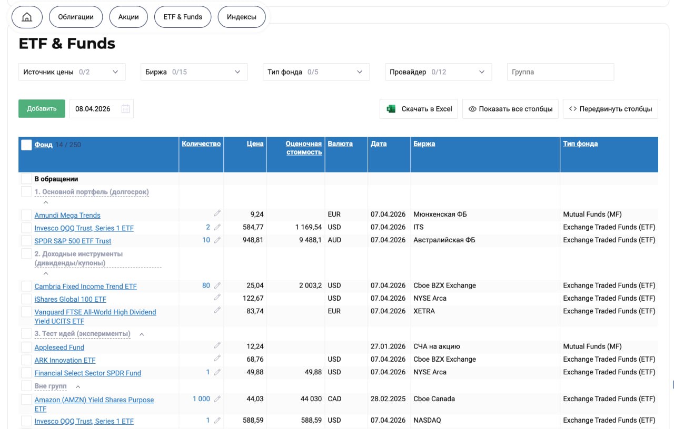Check the box beside iShares Global 100 ETF
Screen dimensions: 674x429
pos(26,299)
